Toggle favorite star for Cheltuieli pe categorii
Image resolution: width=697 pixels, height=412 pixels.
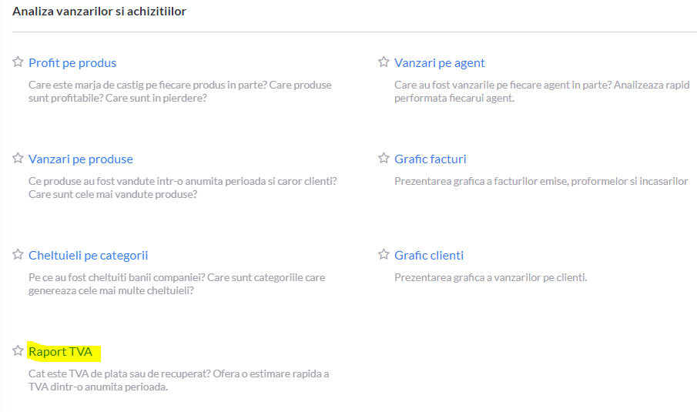18,254
